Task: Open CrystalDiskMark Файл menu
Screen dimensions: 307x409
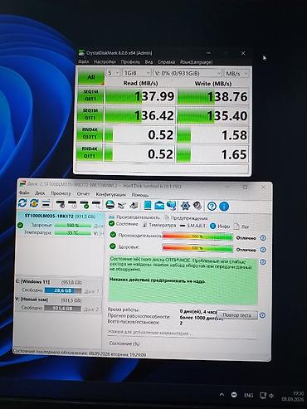Action: coord(84,61)
